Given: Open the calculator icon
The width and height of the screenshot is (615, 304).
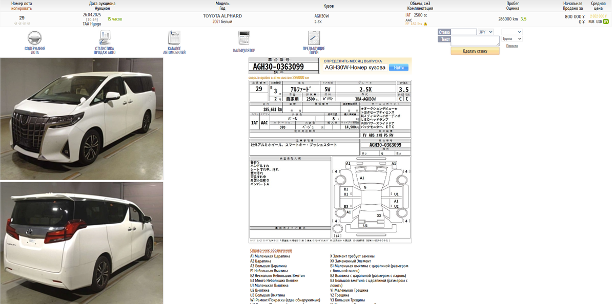Looking at the screenshot, I should point(244,38).
